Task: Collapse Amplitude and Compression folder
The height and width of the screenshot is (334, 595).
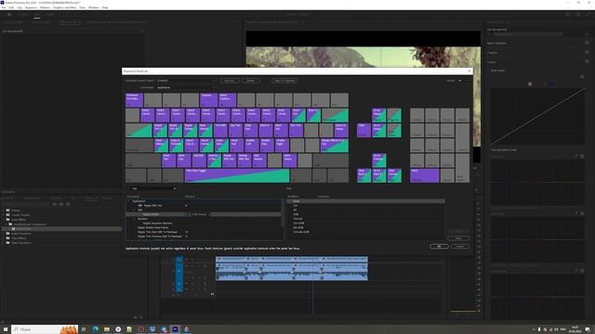Action: click(7, 225)
